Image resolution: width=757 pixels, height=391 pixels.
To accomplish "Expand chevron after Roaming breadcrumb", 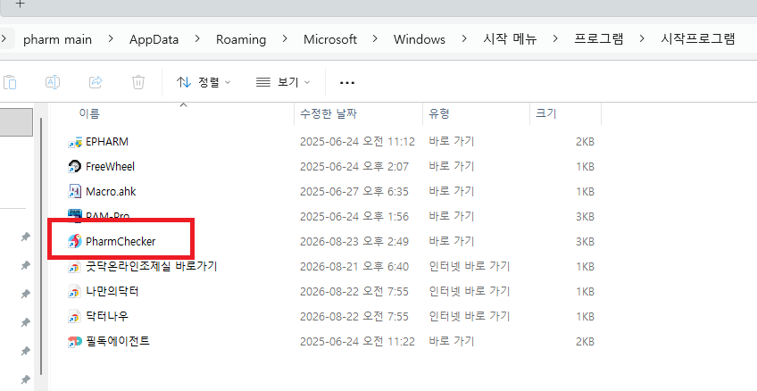I will click(x=285, y=38).
